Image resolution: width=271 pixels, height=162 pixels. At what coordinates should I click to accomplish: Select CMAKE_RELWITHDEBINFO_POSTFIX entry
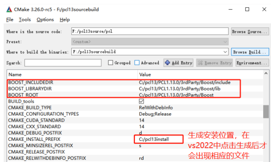coord(47,158)
